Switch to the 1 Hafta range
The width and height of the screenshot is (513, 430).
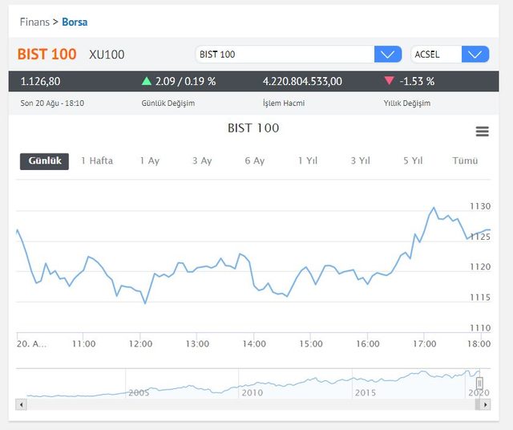97,160
